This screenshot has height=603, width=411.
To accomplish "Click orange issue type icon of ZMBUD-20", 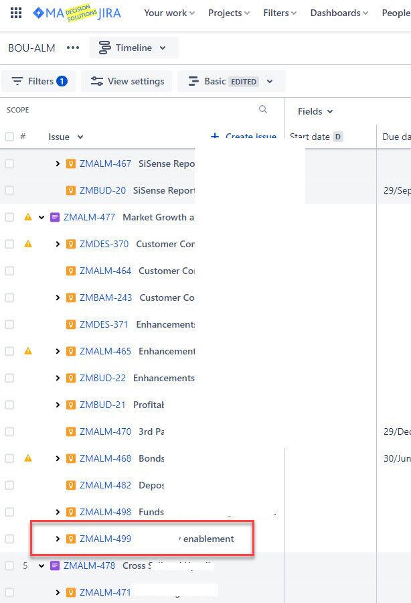I will coord(71,190).
